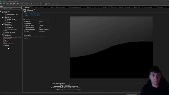
Task: Collapse the folder containing Windows 10 and HomeAssistant_Test
Action: (2, 24)
